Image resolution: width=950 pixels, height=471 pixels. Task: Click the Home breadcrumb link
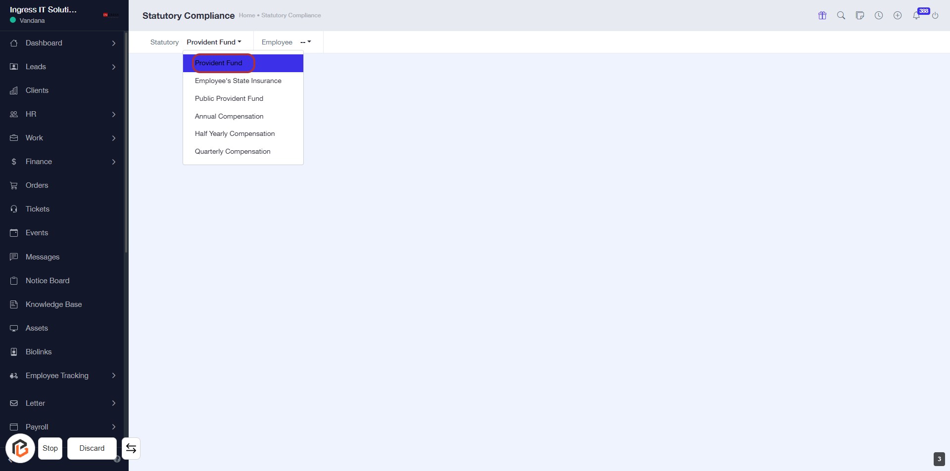click(x=246, y=15)
